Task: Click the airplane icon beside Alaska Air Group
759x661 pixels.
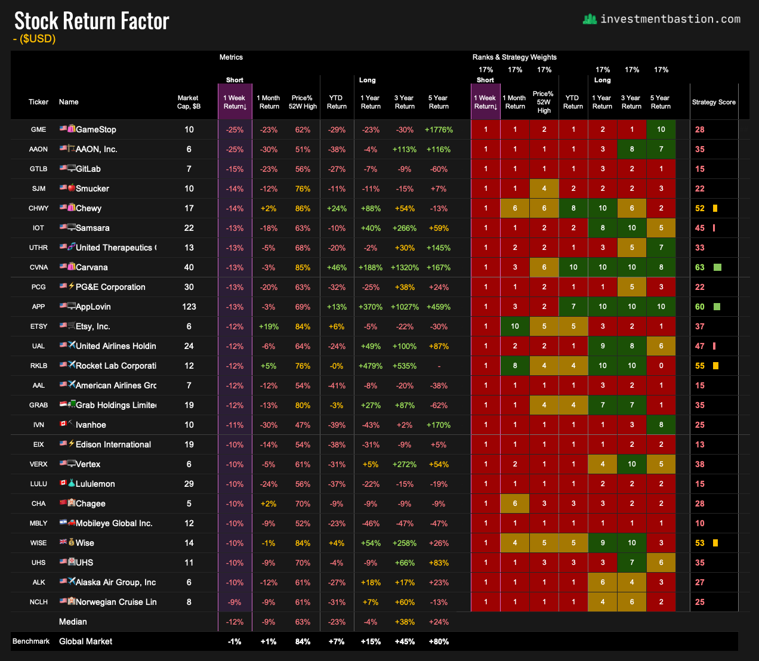Action: [x=72, y=582]
